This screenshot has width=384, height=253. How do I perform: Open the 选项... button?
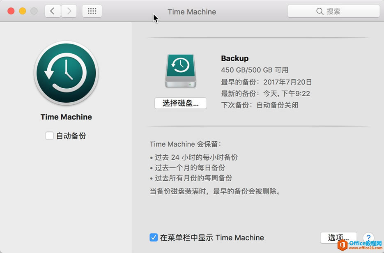pyautogui.click(x=338, y=237)
